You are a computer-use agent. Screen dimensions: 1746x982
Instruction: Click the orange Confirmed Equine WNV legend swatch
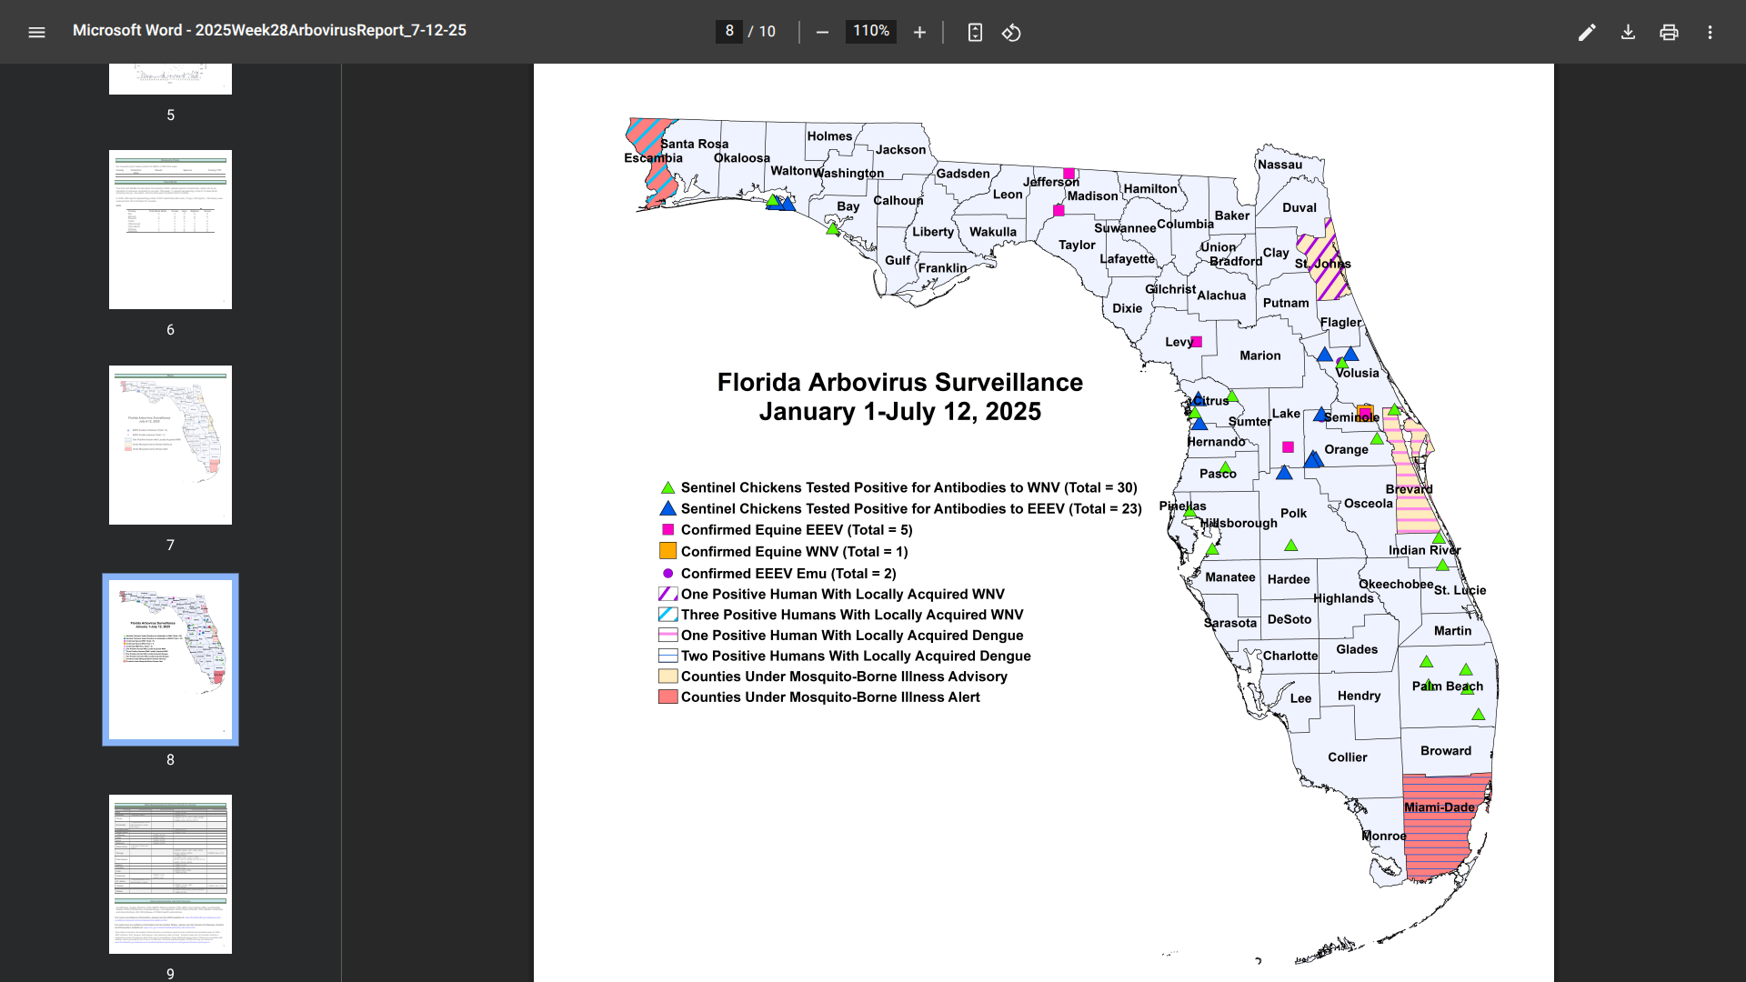coord(667,551)
